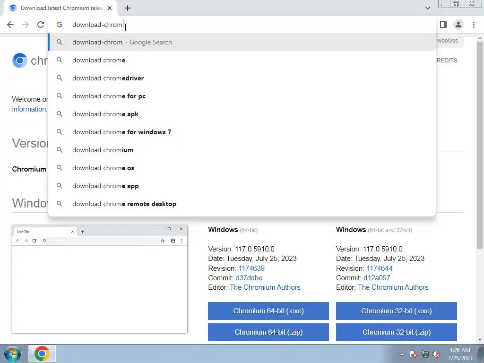Viewport: 484px width, 363px height.
Task: Click network tray icon
Action: tap(425, 354)
